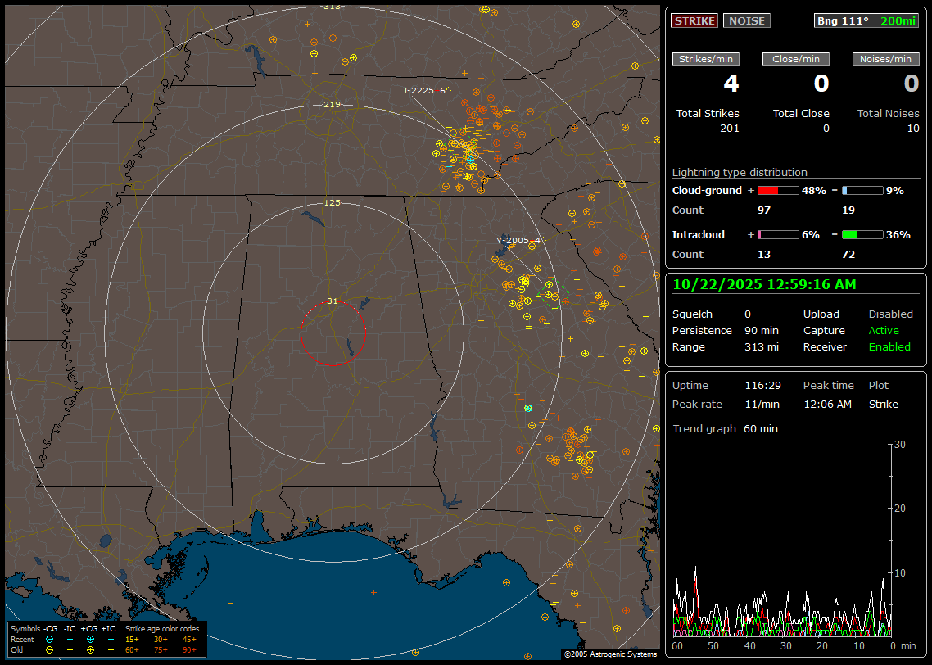This screenshot has width=932, height=665.
Task: Click the 90+ strike age color code
Action: [x=189, y=649]
